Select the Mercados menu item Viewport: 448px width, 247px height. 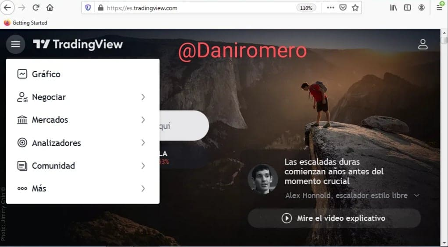[82, 120]
